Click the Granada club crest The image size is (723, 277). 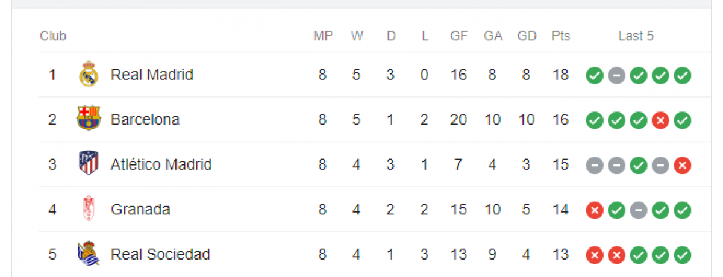coord(89,209)
